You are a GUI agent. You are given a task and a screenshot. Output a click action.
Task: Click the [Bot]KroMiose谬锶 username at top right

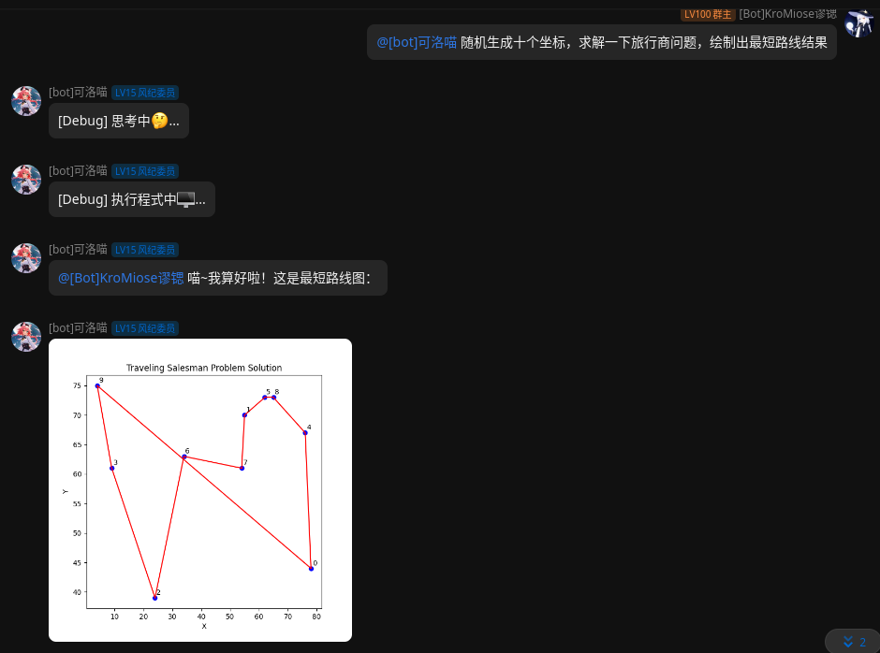point(787,14)
